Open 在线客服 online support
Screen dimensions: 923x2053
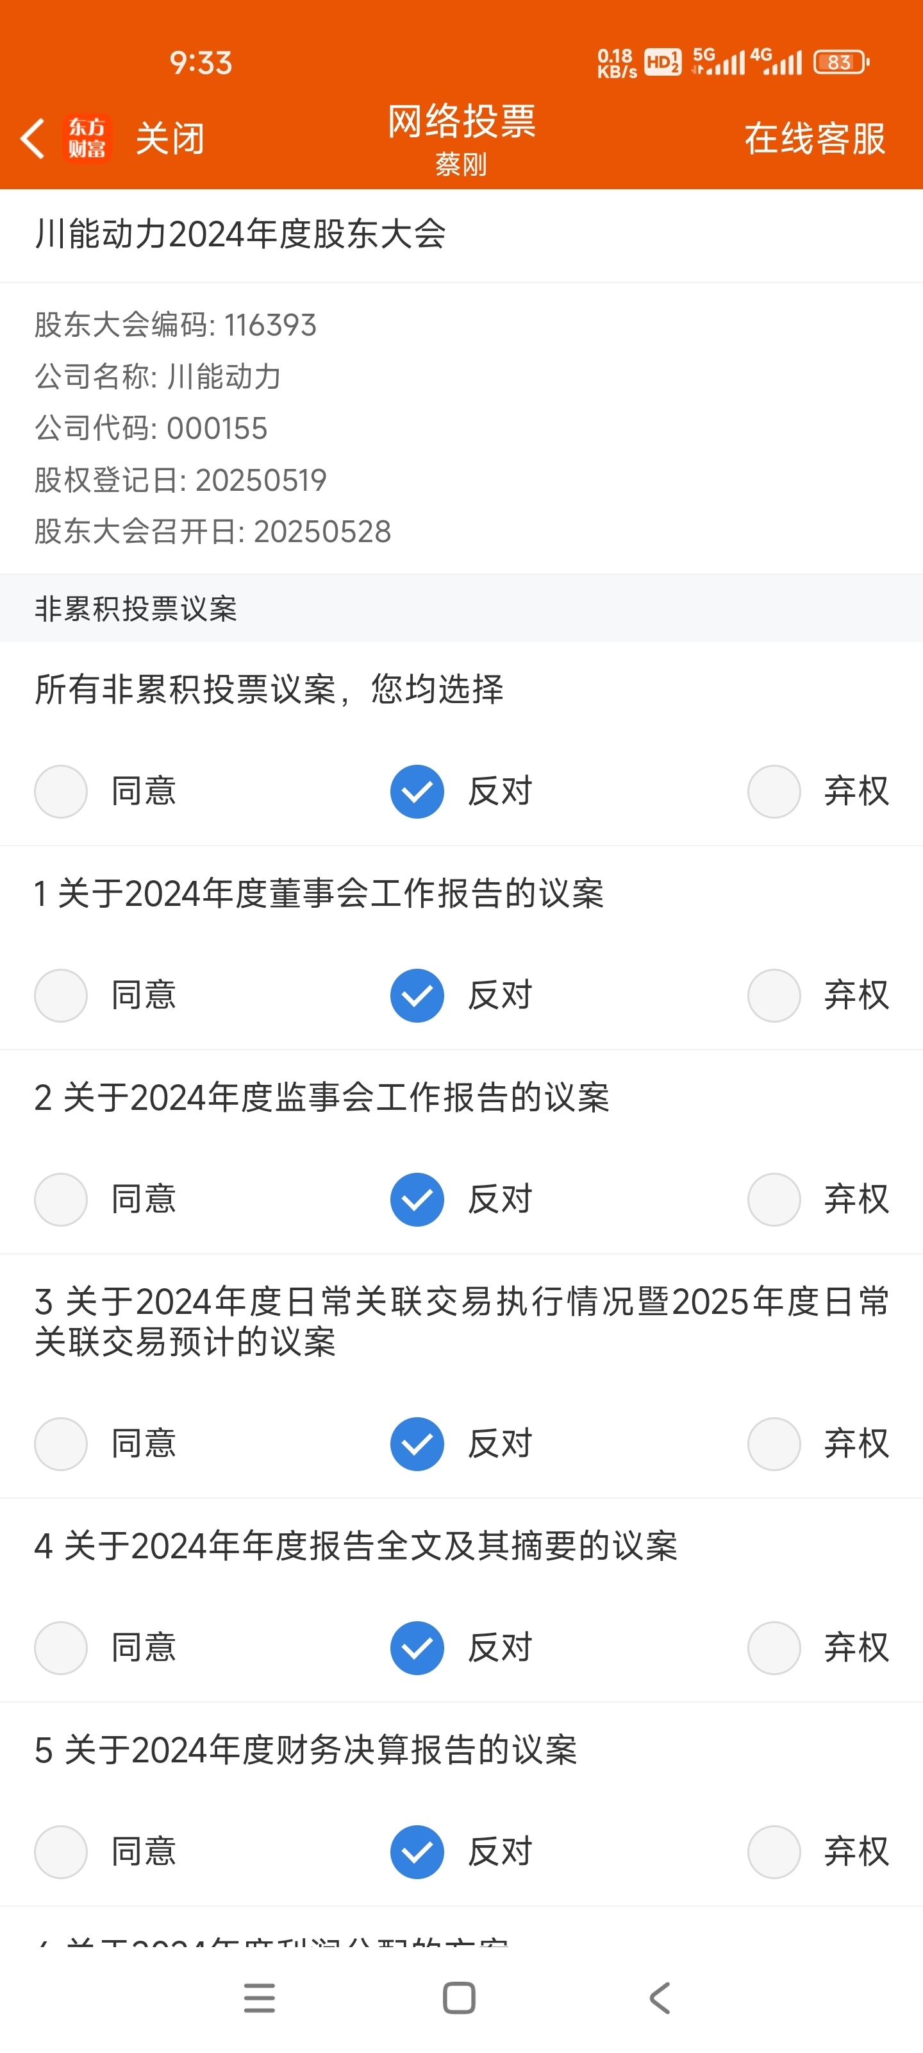(x=815, y=139)
